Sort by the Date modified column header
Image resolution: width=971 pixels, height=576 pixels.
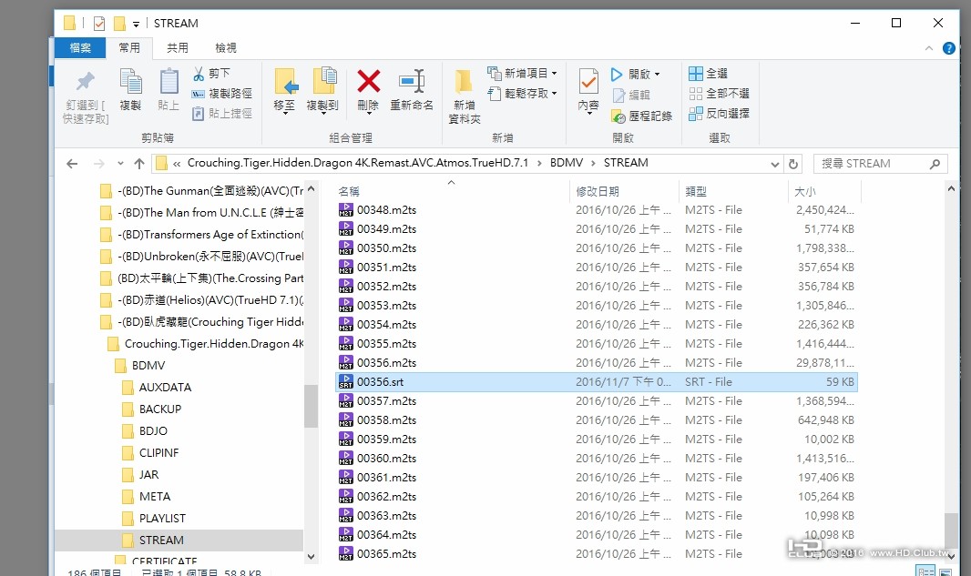(x=597, y=192)
